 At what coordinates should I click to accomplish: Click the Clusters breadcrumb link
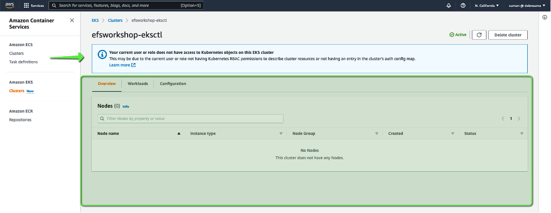point(115,20)
